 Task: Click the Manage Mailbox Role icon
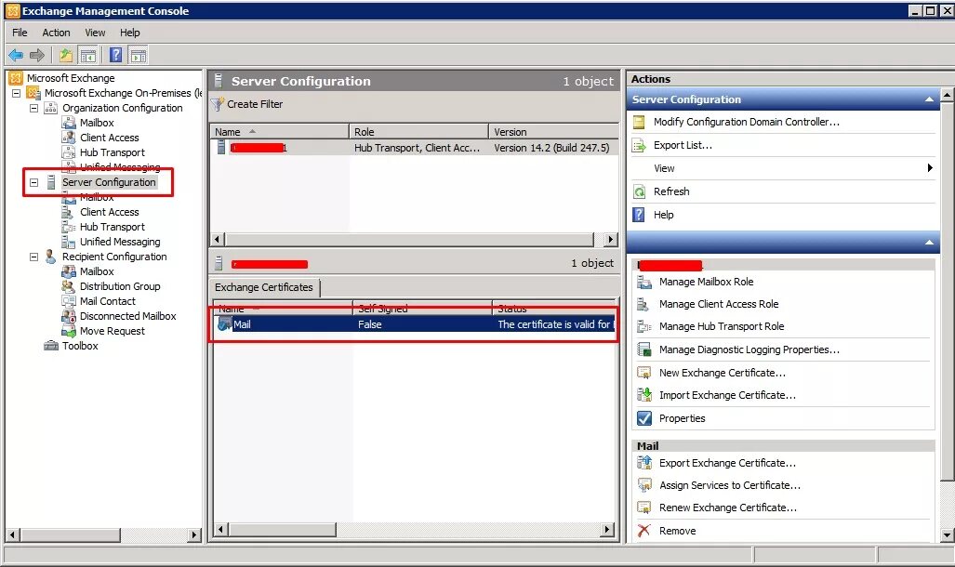click(x=643, y=282)
